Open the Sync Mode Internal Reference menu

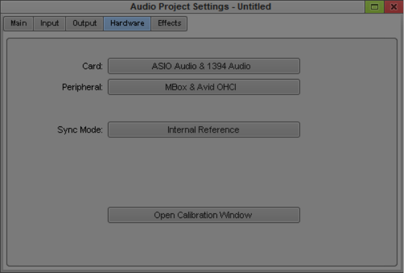[204, 130]
